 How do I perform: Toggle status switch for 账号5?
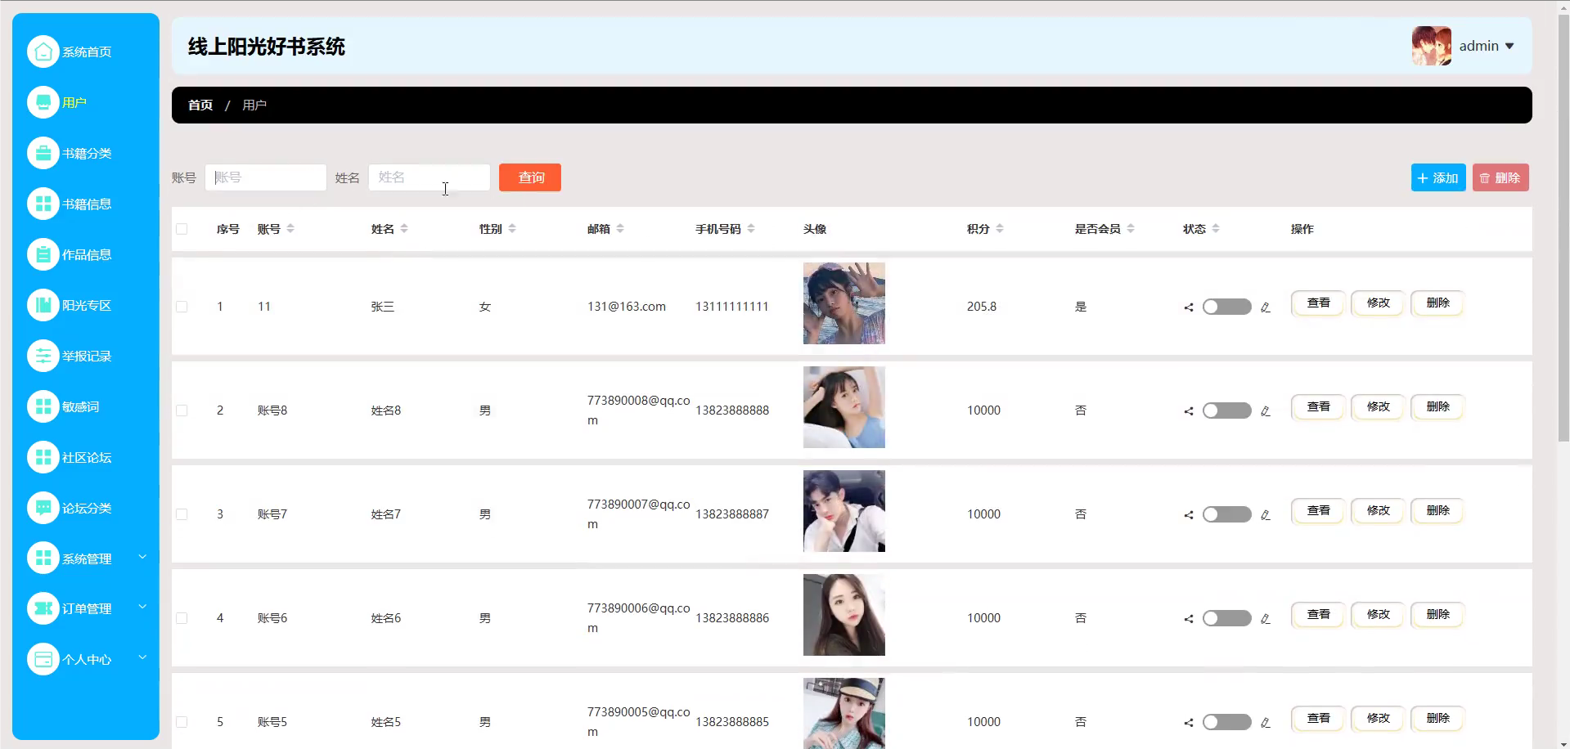(x=1226, y=722)
